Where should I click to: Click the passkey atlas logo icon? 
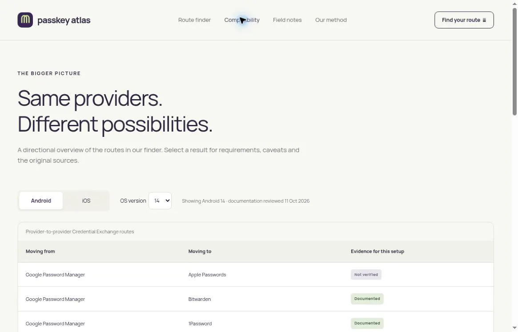(25, 20)
